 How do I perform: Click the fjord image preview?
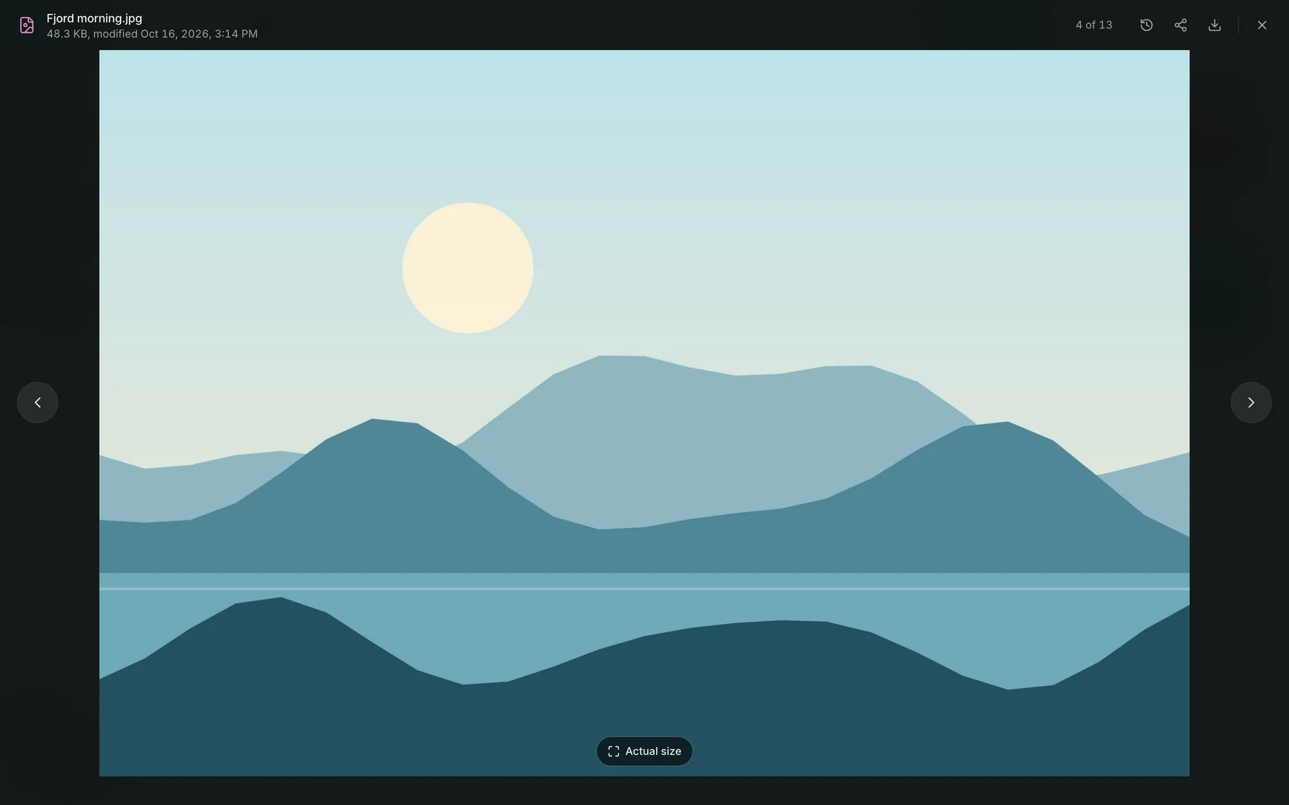point(644,413)
